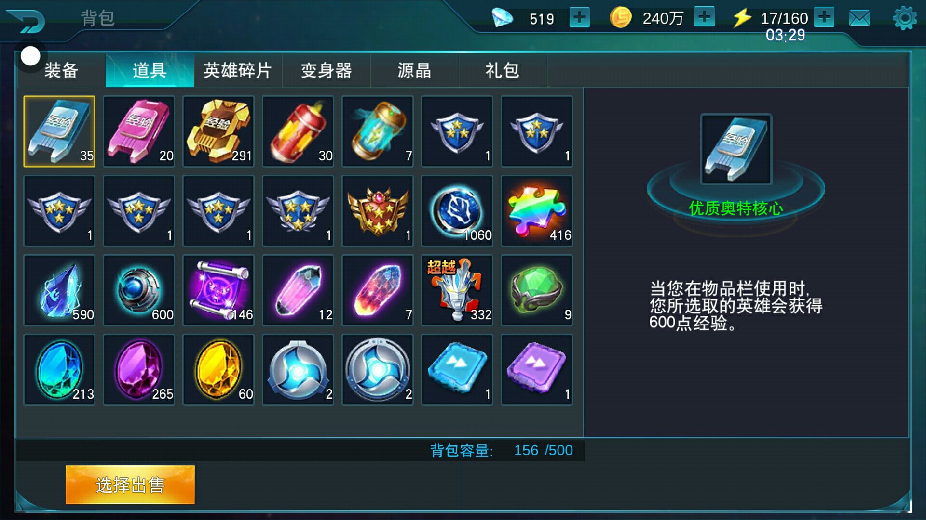Click the 选择出售 button
The width and height of the screenshot is (926, 520).
[130, 485]
